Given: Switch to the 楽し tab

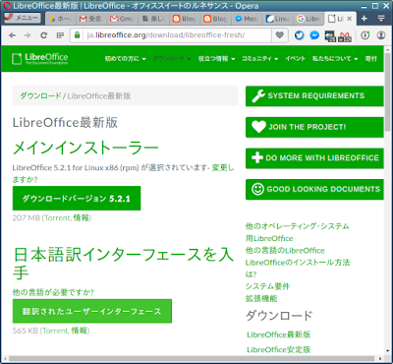Looking at the screenshot, I should 153,19.
